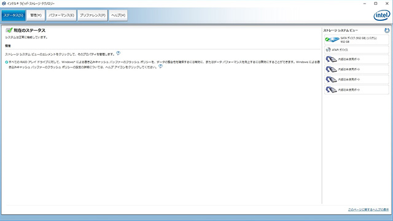This screenshot has height=221, width=393.
Task: Minimize the Intel Rapid Storage window
Action: (365, 4)
